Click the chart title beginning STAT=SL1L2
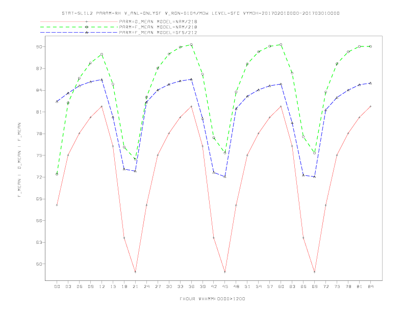The height and width of the screenshot is (312, 404). [x=200, y=13]
